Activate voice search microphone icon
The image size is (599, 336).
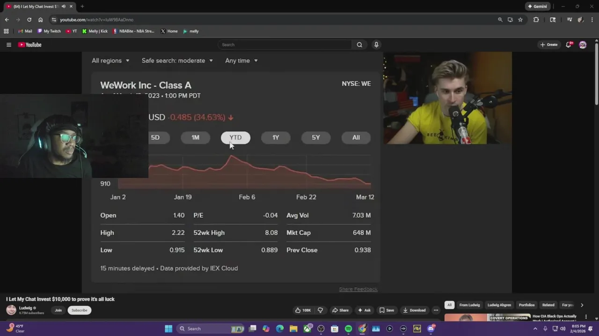pos(376,45)
